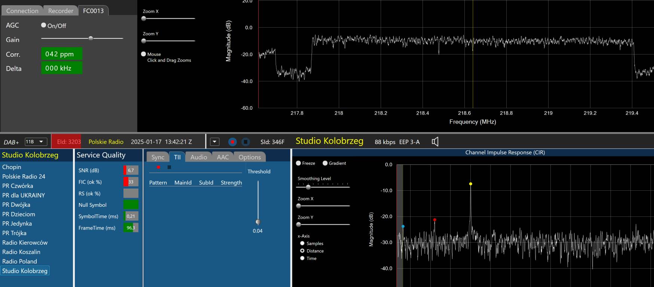
Task: Click the dark square icon in TII tab
Action: 169,167
